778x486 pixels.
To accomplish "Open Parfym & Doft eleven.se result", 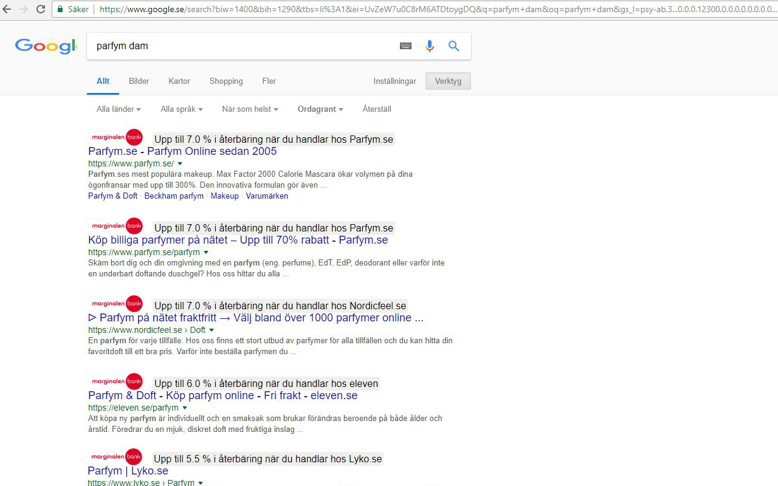I will coord(222,395).
